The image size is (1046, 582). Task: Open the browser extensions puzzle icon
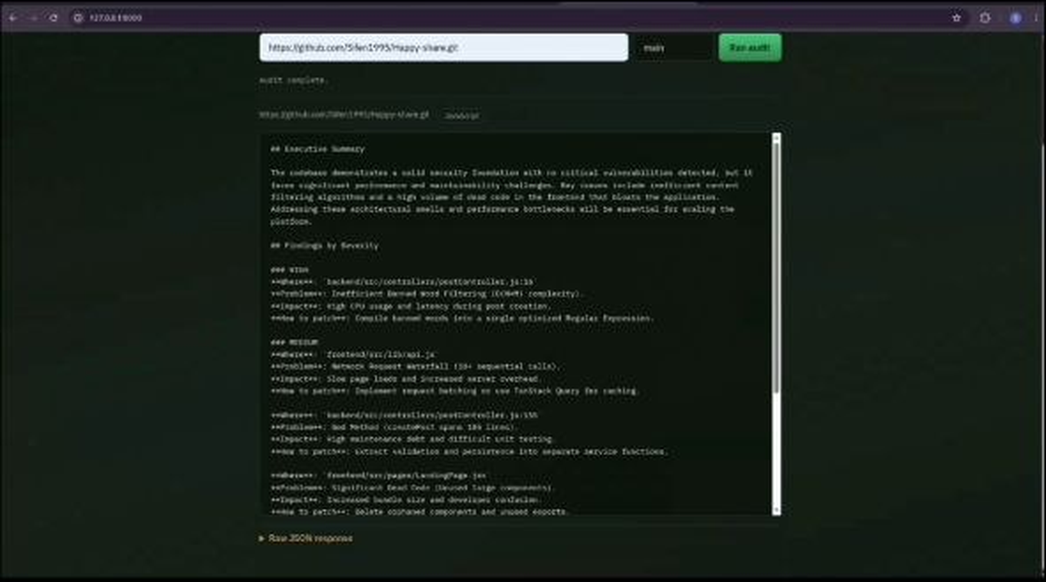[x=985, y=18]
